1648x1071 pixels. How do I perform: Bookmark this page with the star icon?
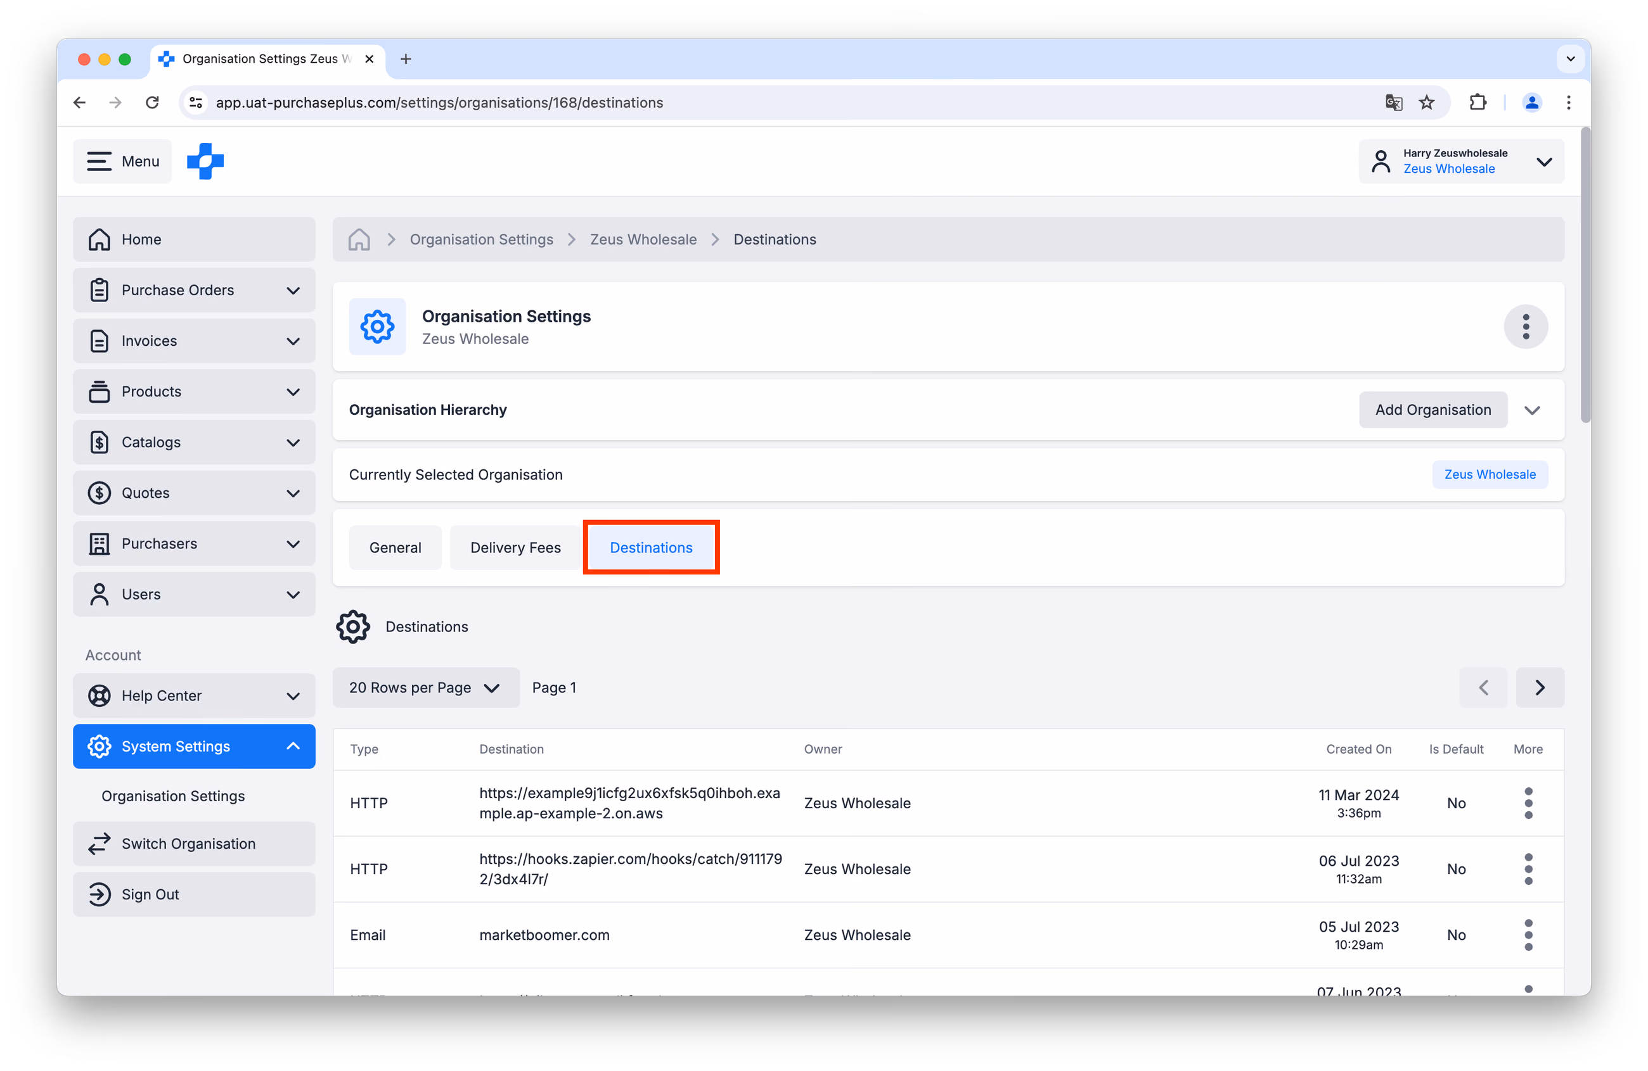(x=1426, y=103)
